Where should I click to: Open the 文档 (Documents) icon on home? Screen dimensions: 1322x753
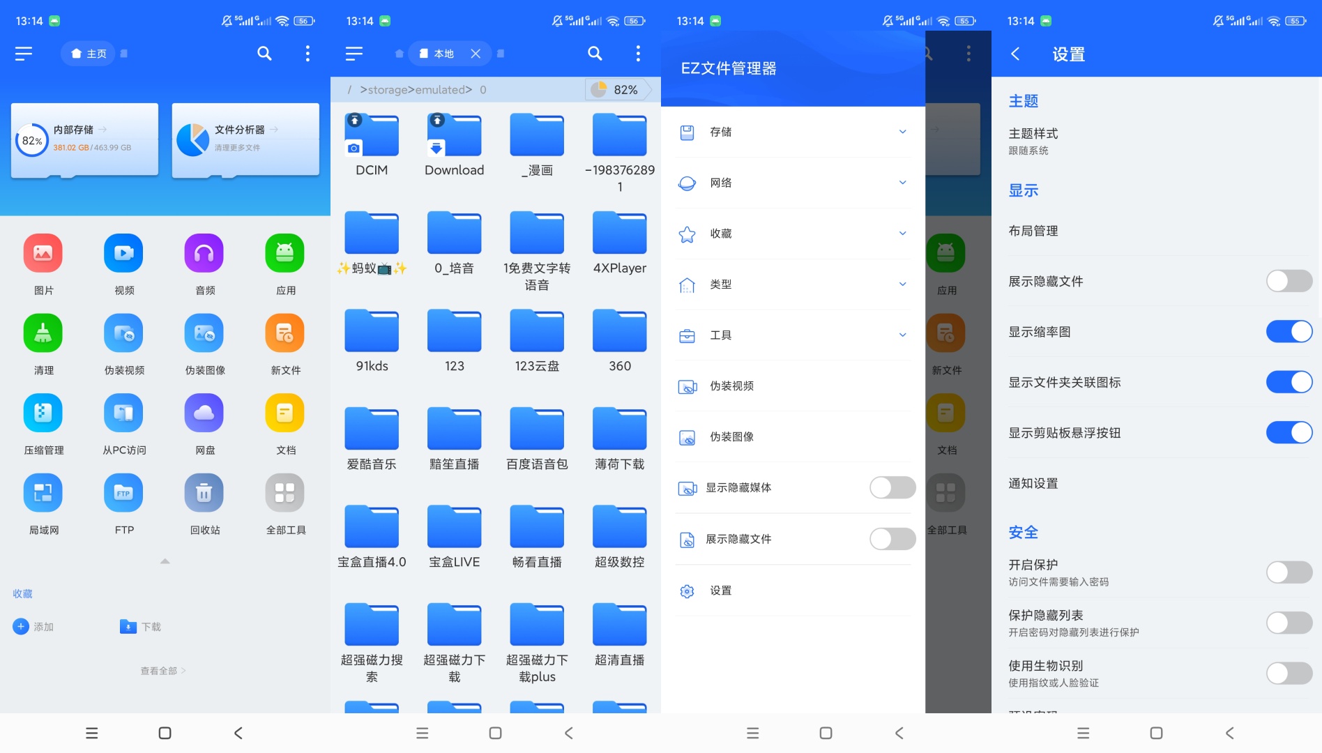pos(285,413)
